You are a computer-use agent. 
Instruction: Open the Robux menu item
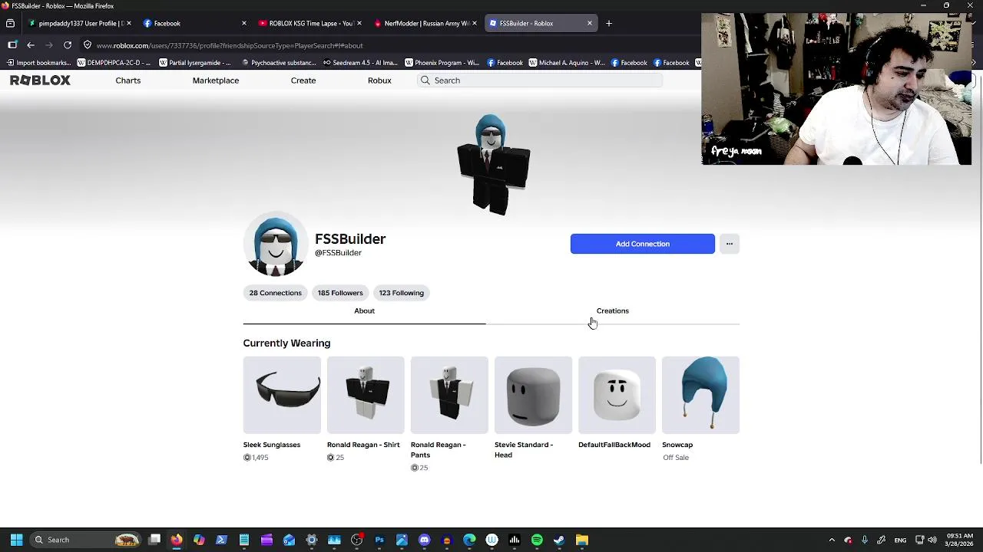[379, 80]
